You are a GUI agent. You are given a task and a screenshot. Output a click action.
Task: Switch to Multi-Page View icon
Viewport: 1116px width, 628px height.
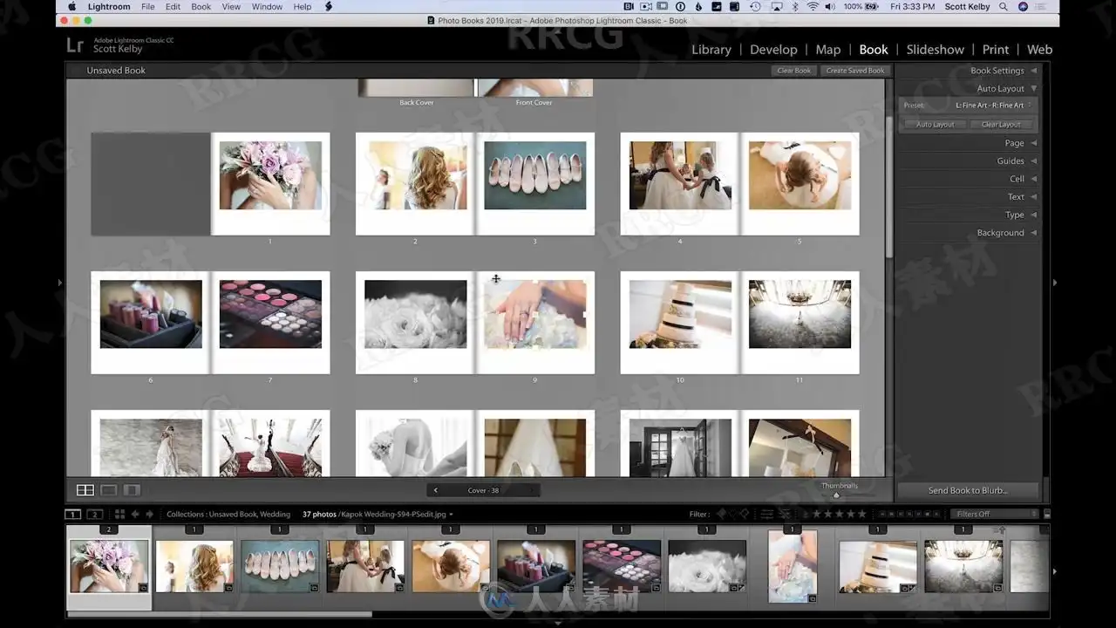click(85, 490)
